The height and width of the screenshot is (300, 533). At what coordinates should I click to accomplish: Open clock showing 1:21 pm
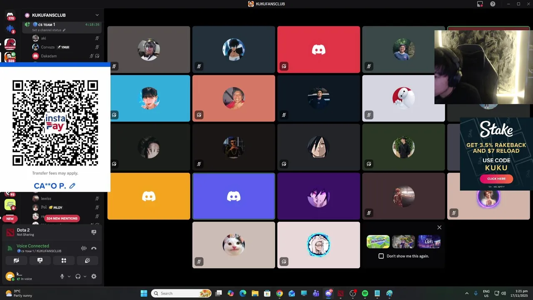pyautogui.click(x=519, y=293)
